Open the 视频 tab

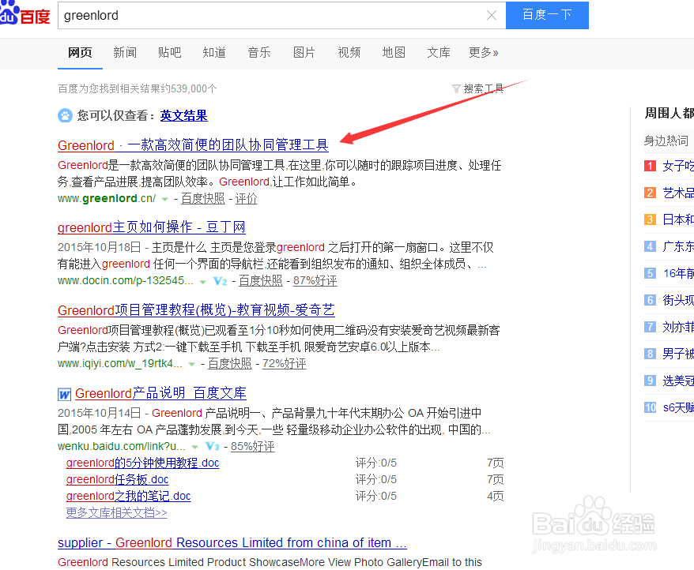tap(349, 53)
